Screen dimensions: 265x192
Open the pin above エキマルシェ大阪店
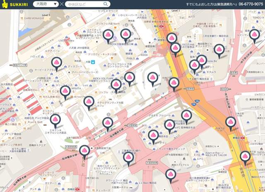pyautogui.click(x=56, y=120)
